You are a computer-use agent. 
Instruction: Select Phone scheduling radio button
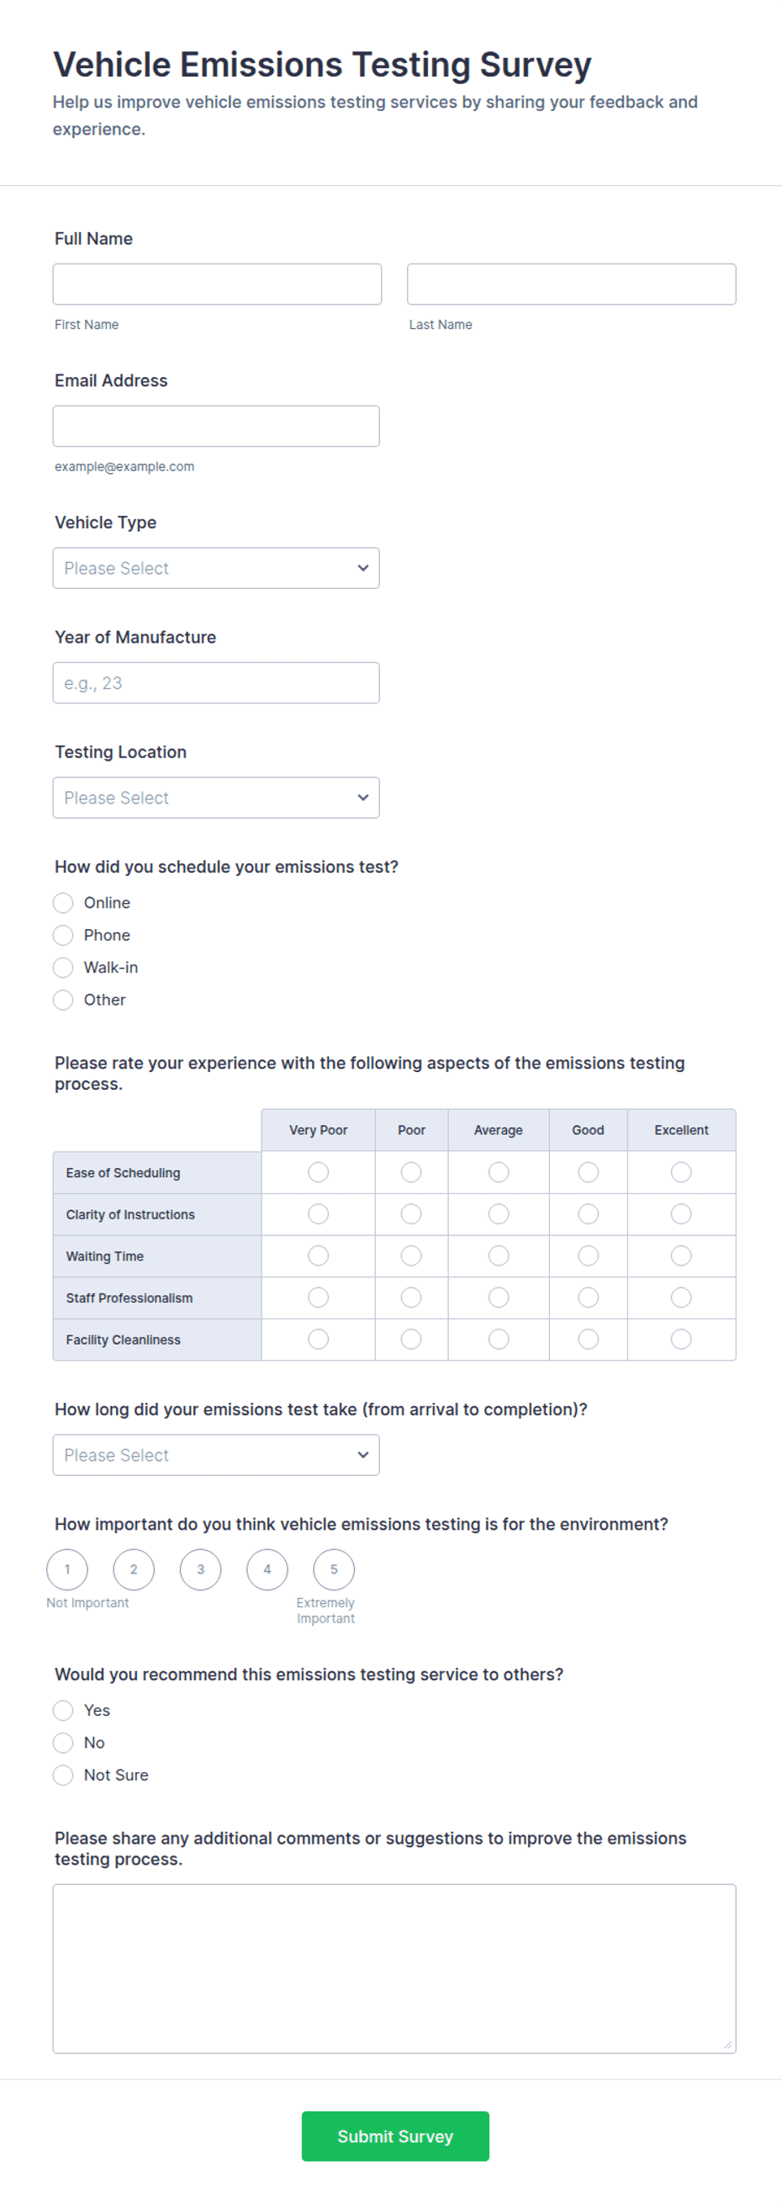[63, 935]
